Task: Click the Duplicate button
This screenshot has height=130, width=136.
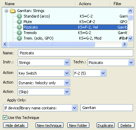Action: click(106, 126)
